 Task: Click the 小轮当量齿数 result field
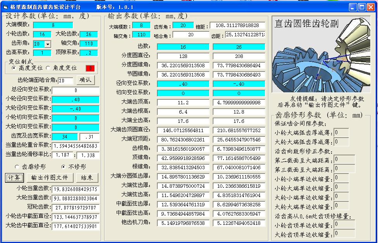click(x=76, y=189)
